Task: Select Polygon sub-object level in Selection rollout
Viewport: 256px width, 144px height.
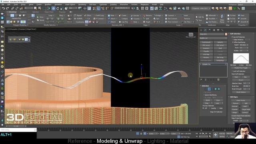Action: tap(216, 89)
